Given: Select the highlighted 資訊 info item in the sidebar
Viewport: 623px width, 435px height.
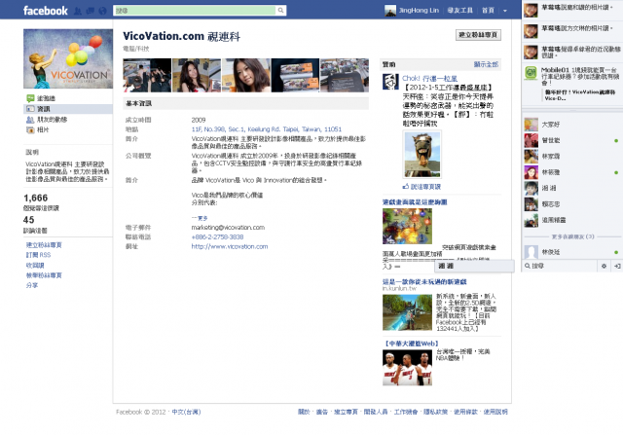Looking at the screenshot, I should pos(68,109).
